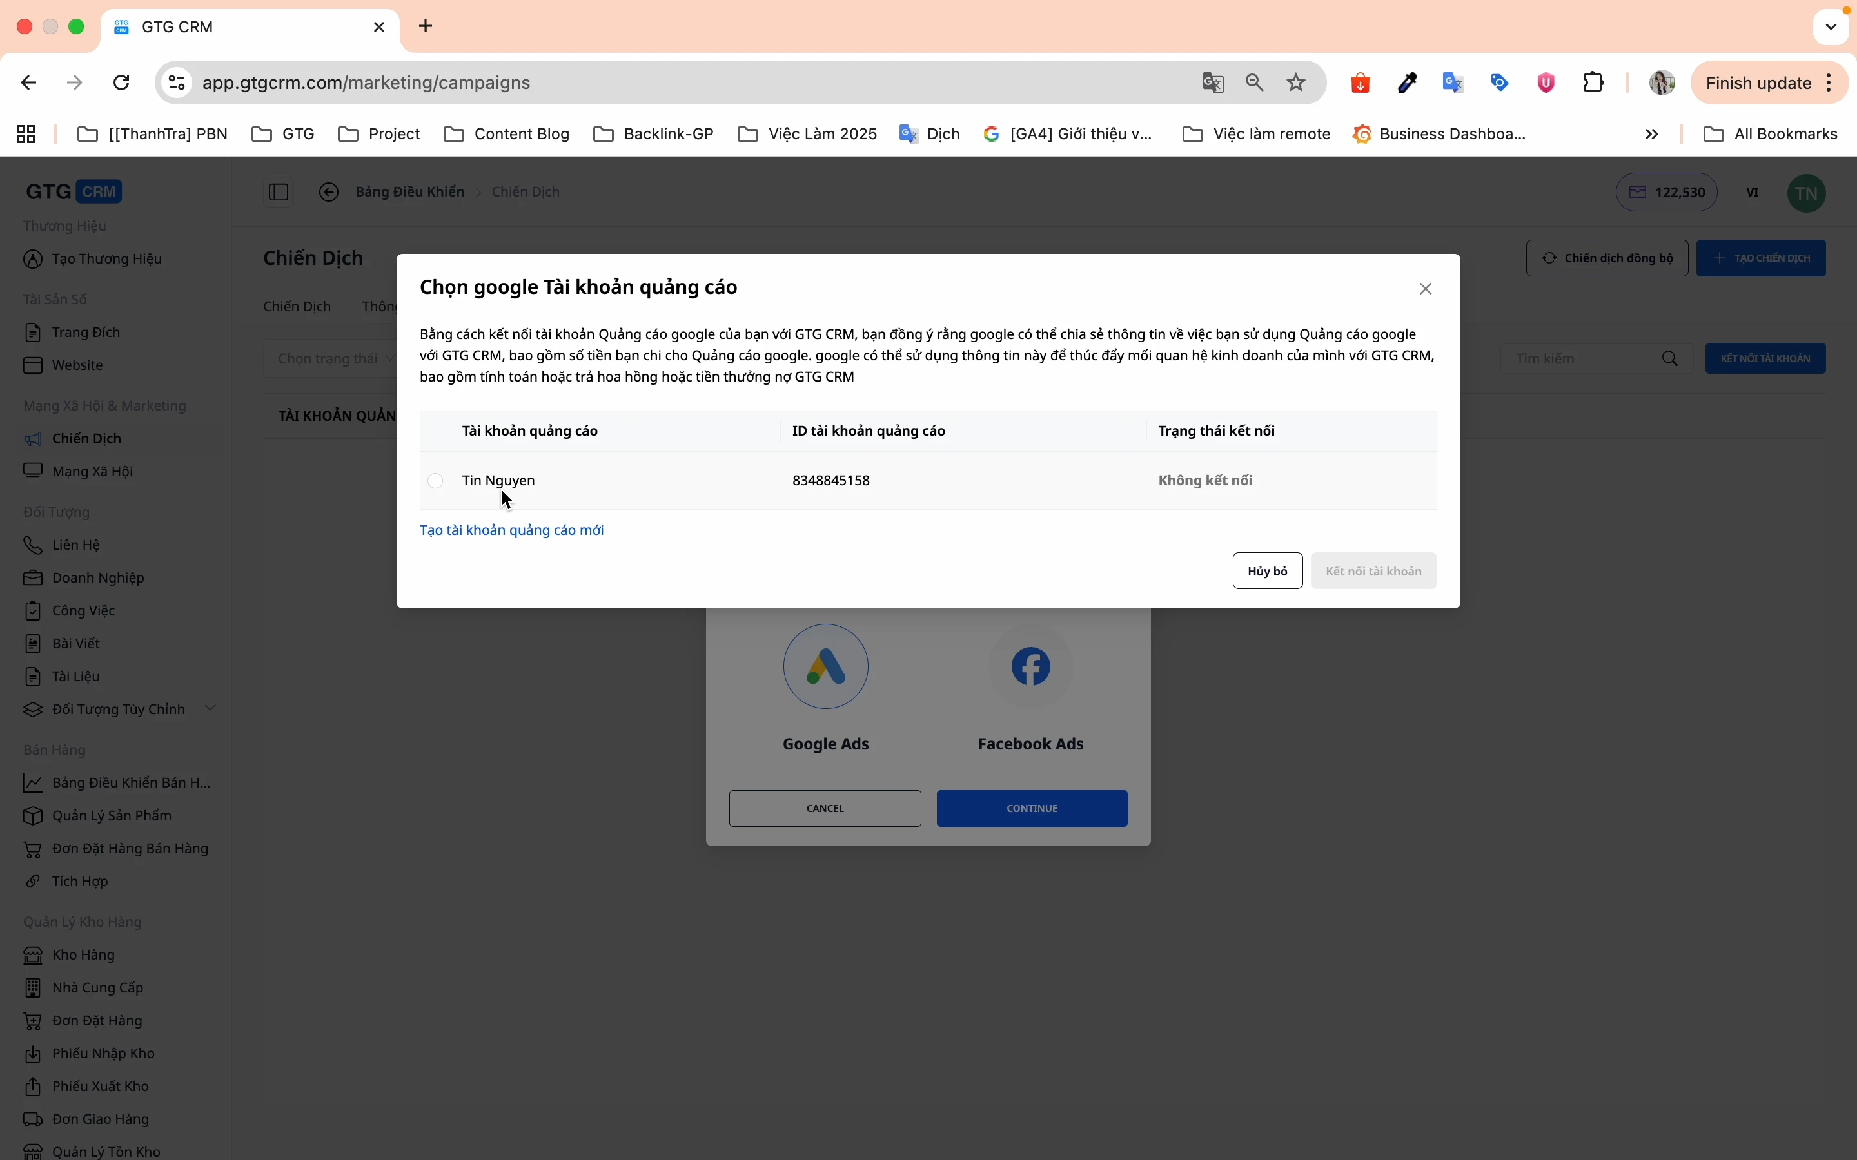The width and height of the screenshot is (1857, 1160).
Task: Bookmark this page with the star icon
Action: point(1297,83)
